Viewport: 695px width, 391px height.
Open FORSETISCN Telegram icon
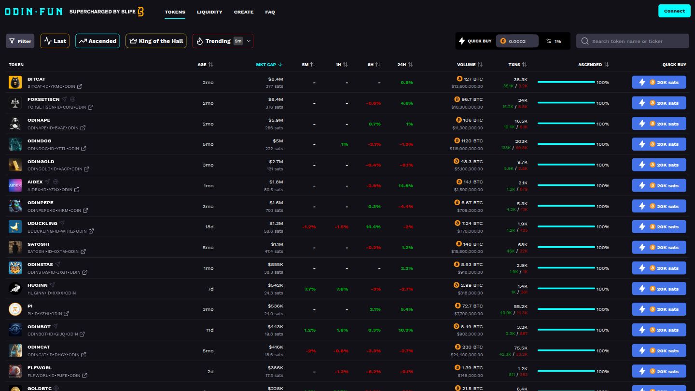64,99
